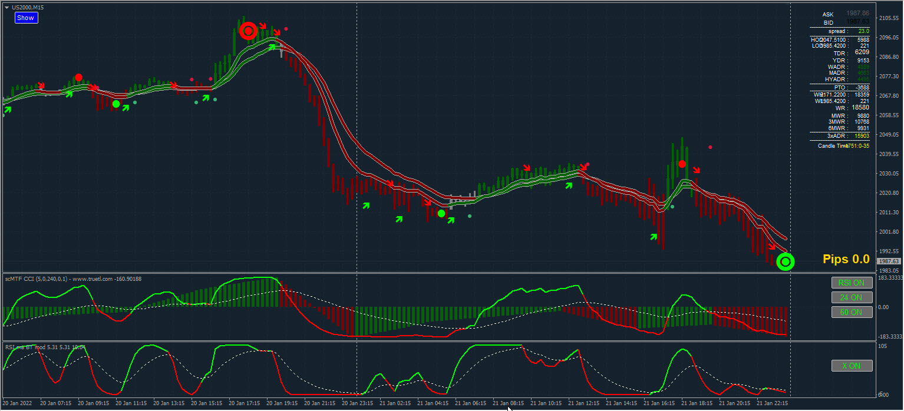Click the X ON button
904x411 pixels.
[x=851, y=366]
